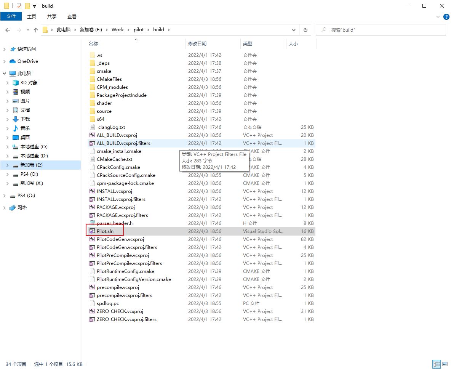Open the 查看 ribbon tab
The height and width of the screenshot is (369, 451).
coord(72,16)
